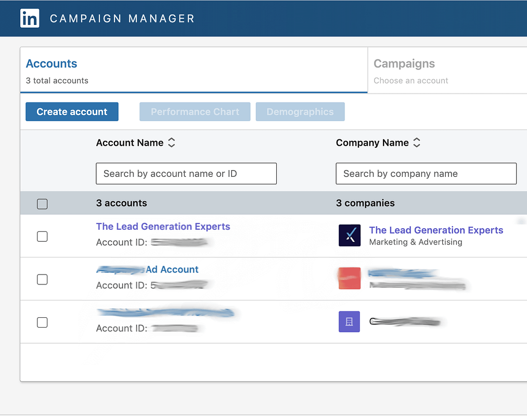Image resolution: width=527 pixels, height=416 pixels.
Task: Click the 'Choose an account' label
Action: point(410,81)
